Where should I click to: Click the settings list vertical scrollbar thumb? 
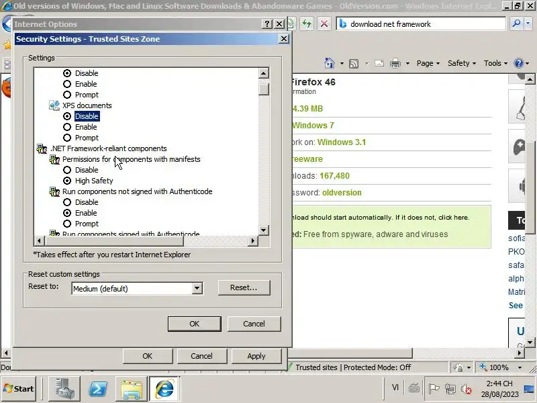[263, 89]
